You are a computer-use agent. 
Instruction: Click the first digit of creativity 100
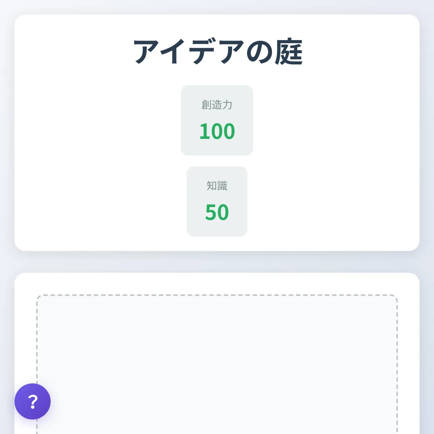[204, 131]
